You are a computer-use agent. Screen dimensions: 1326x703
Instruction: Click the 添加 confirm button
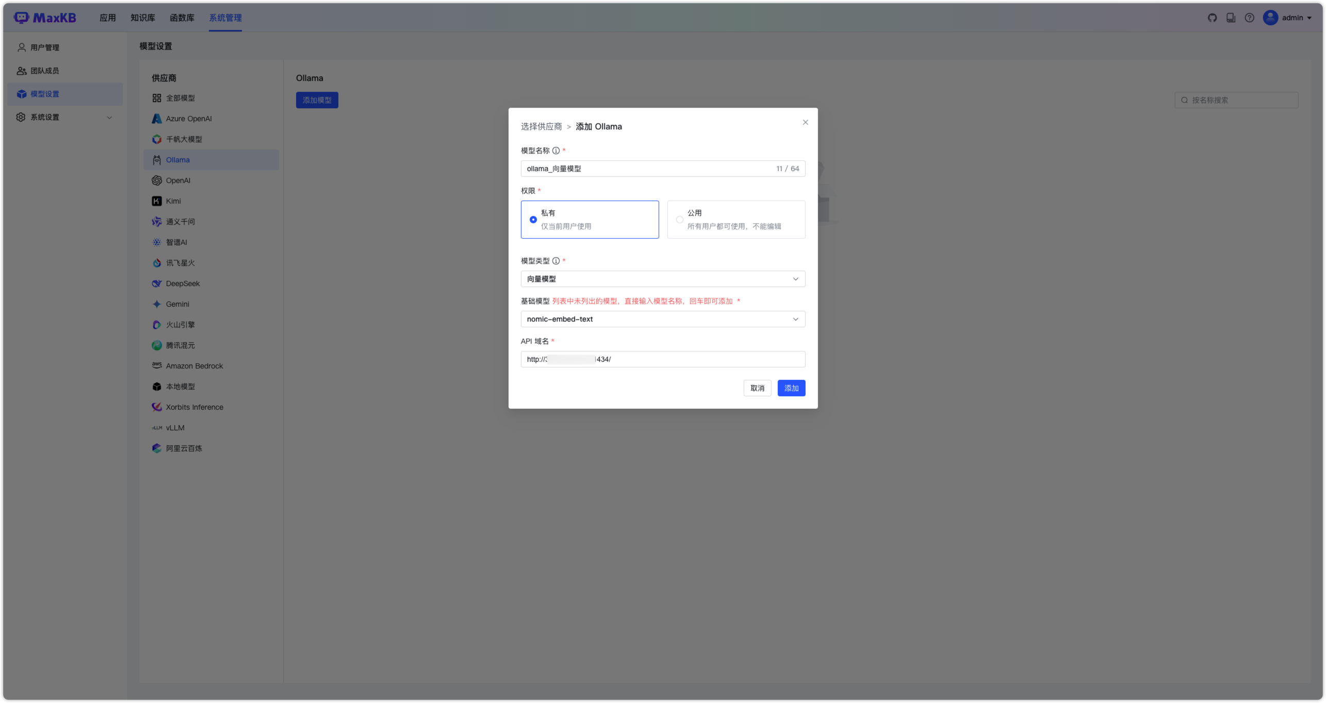point(791,388)
